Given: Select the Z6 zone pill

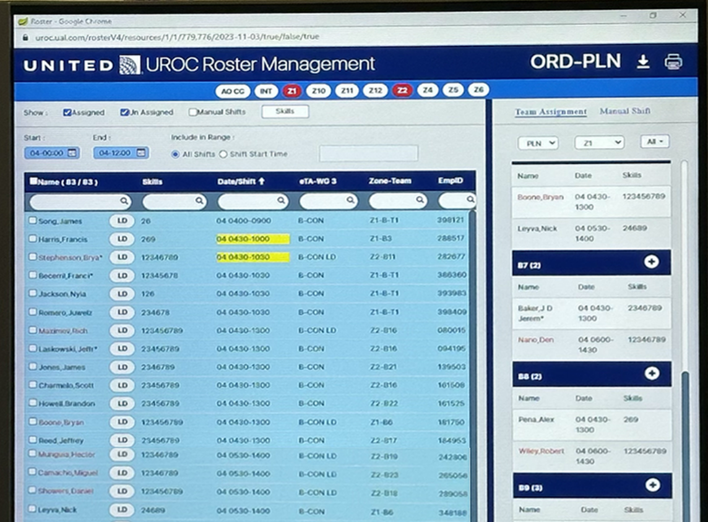Looking at the screenshot, I should [x=478, y=89].
